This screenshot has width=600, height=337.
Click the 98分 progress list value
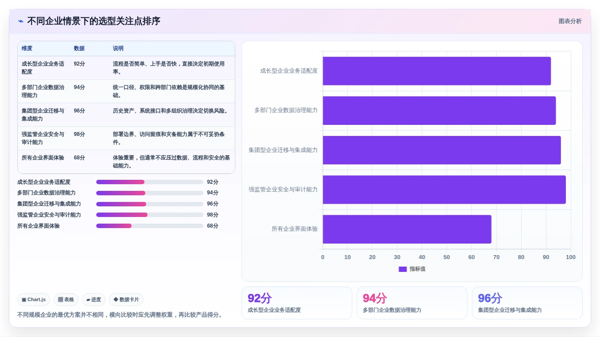[213, 215]
